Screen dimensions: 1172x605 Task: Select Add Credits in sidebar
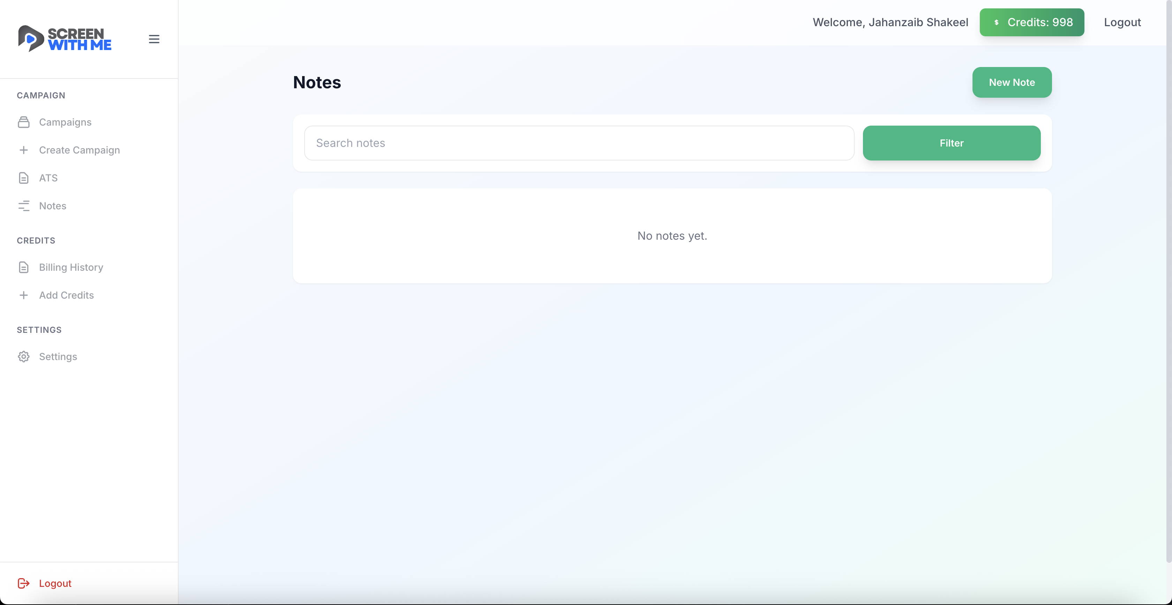point(66,295)
